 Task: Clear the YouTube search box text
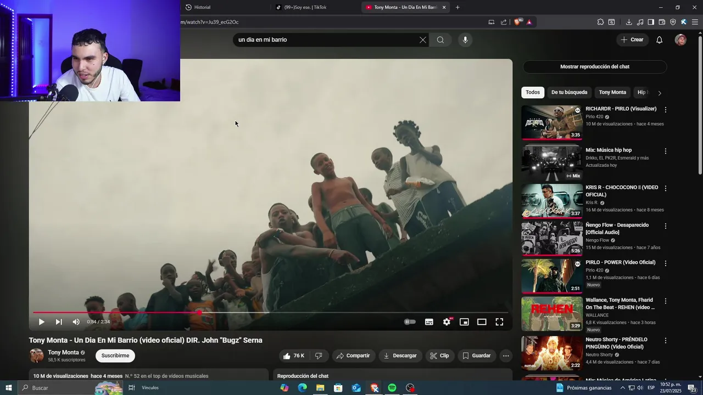click(423, 39)
